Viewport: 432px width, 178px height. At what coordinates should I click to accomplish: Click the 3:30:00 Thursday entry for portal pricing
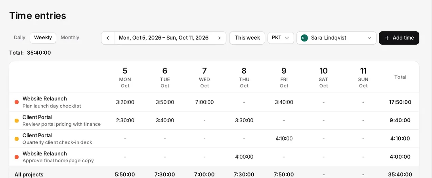click(244, 121)
